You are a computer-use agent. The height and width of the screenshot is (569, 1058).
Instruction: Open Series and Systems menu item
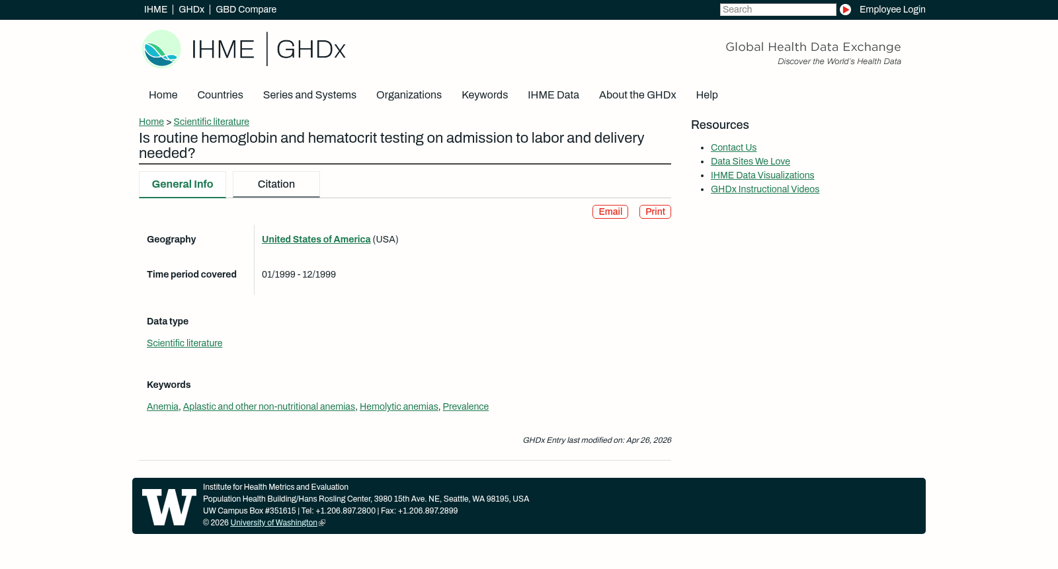click(x=309, y=95)
